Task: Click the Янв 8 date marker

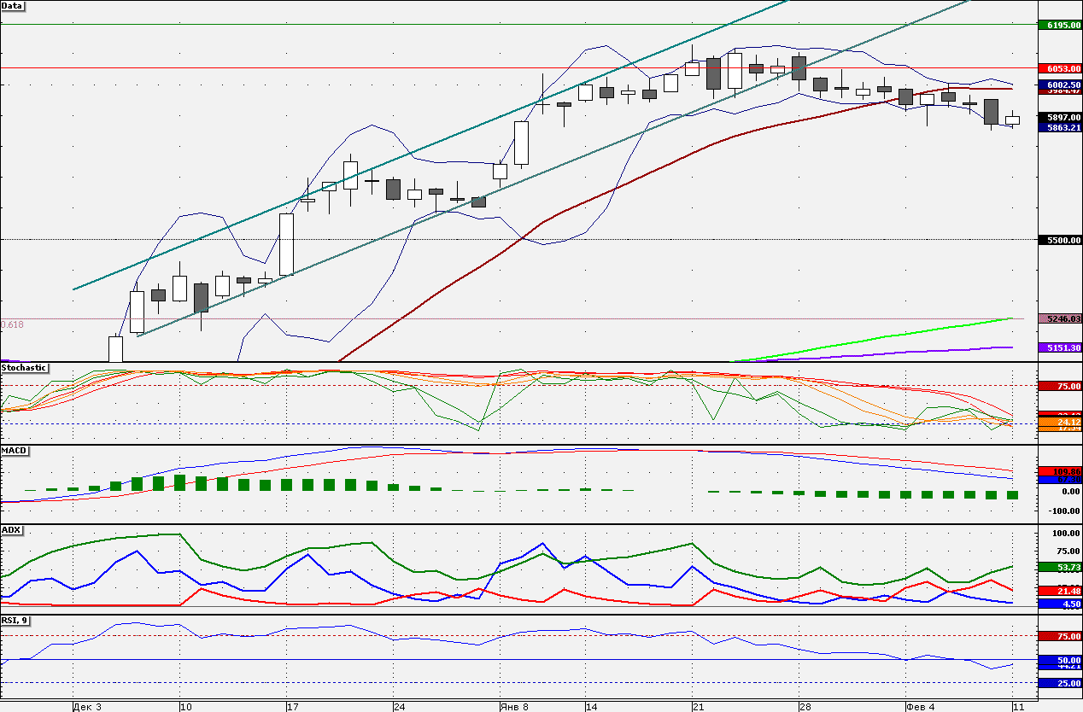Action: (x=513, y=707)
